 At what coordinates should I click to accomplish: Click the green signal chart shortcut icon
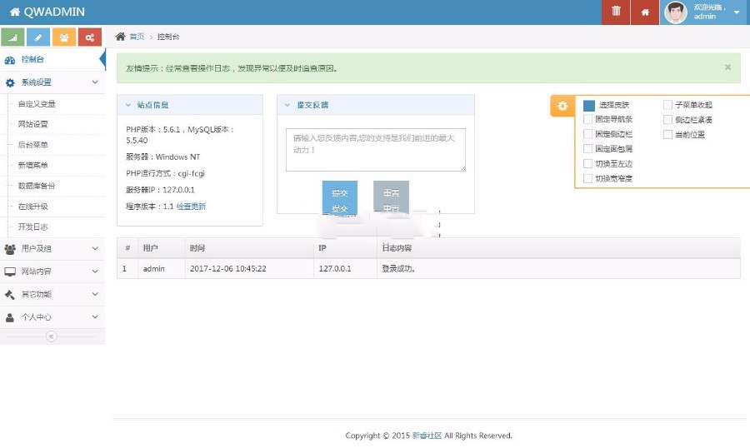(x=12, y=37)
